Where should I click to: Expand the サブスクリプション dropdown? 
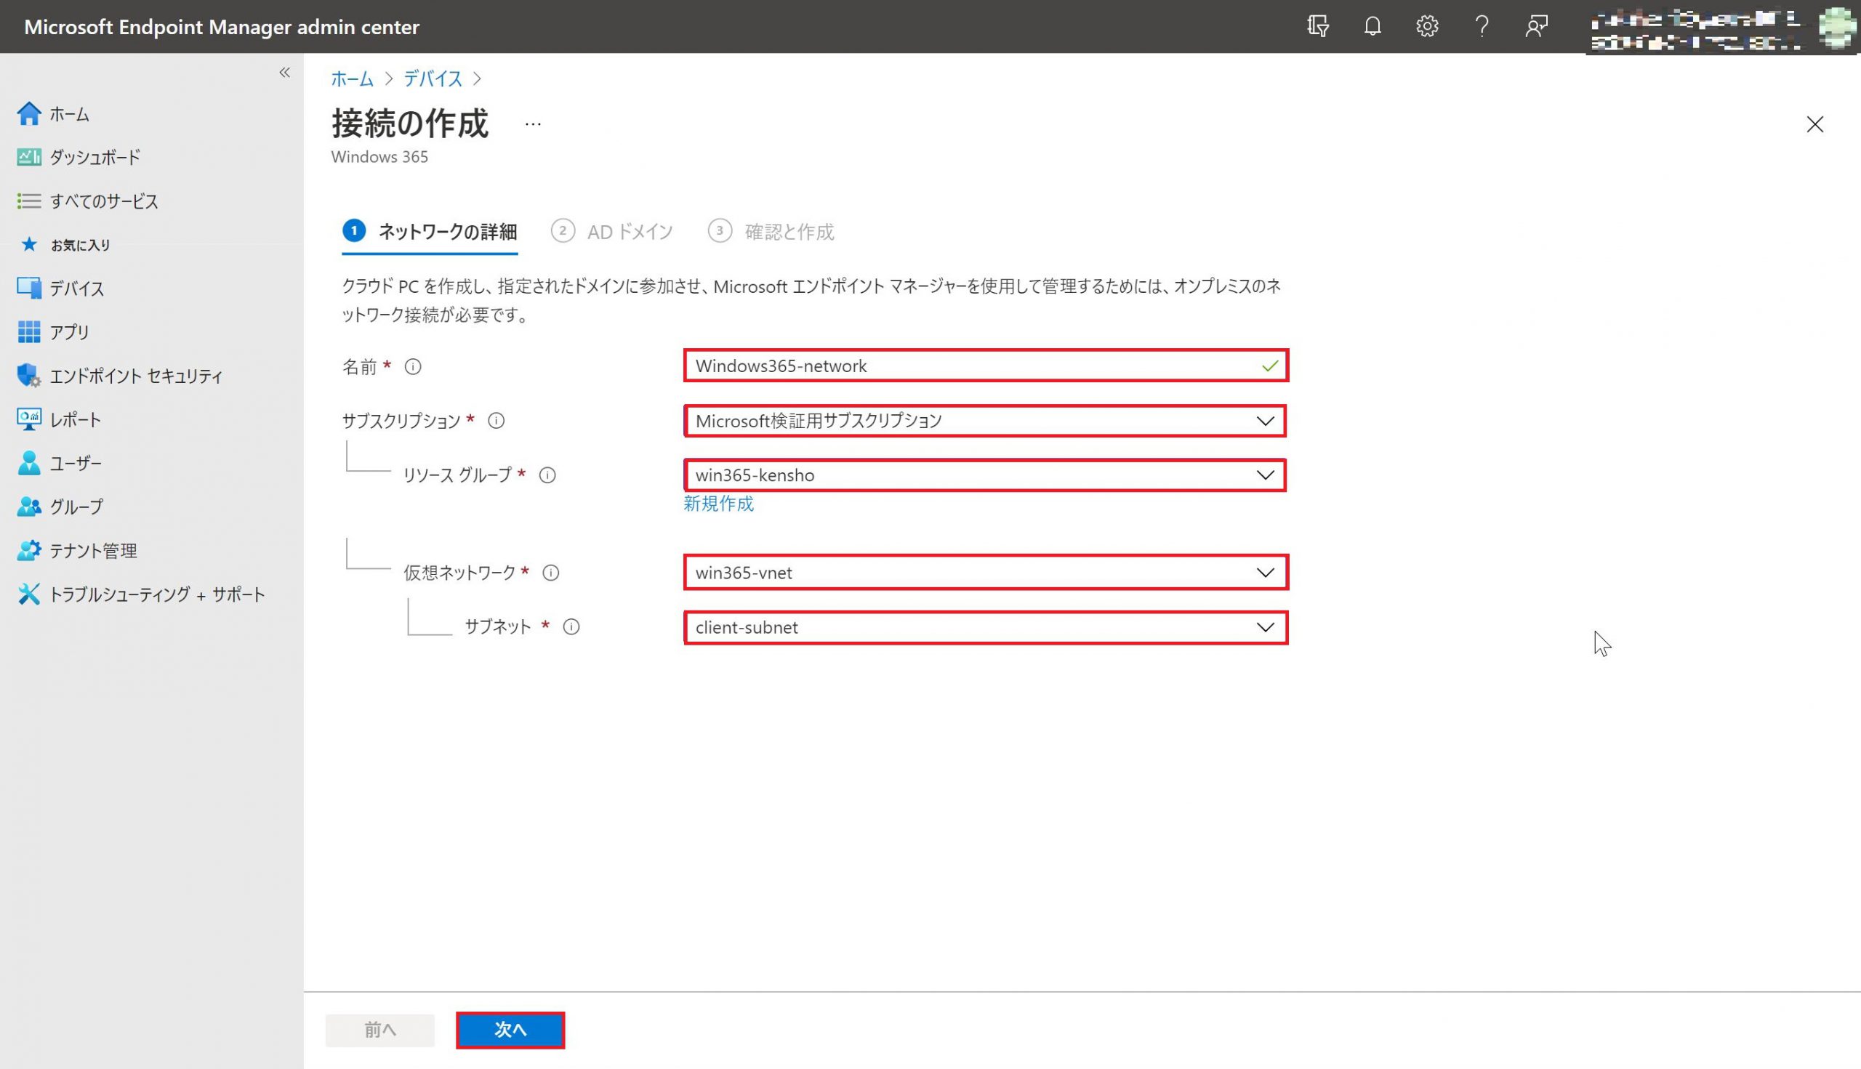click(984, 421)
